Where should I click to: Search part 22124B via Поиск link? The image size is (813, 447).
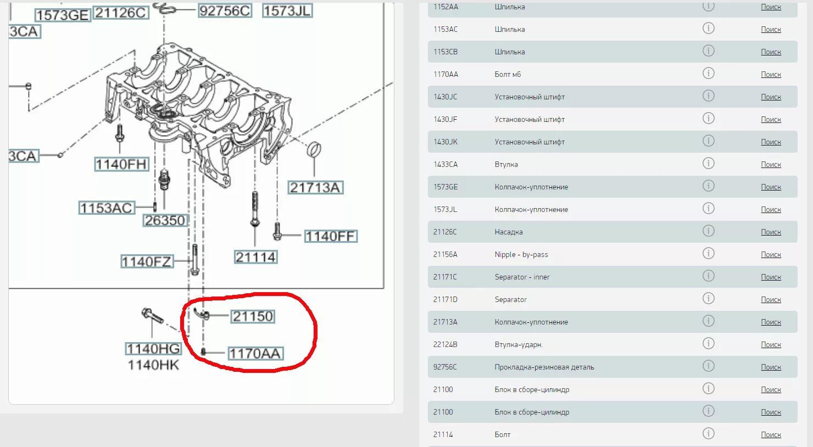[x=771, y=345]
